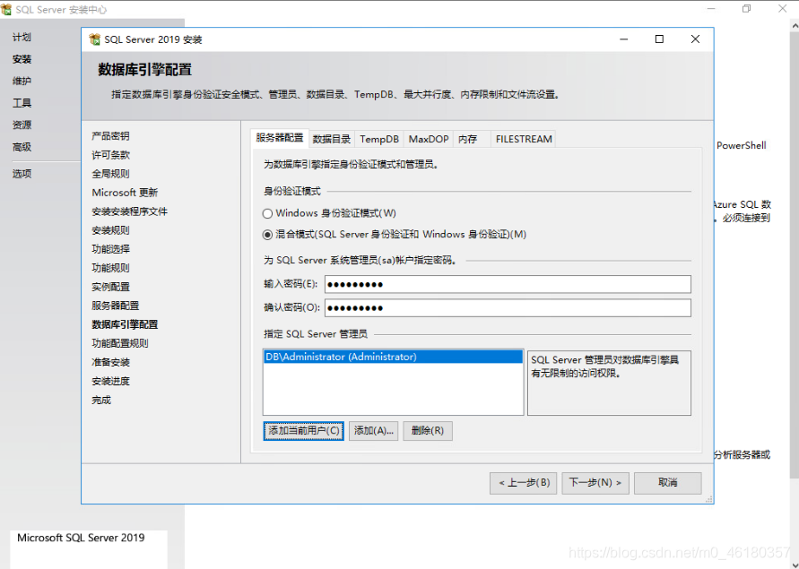Open 维护 in installation center sidebar
The image size is (799, 569).
(x=22, y=81)
